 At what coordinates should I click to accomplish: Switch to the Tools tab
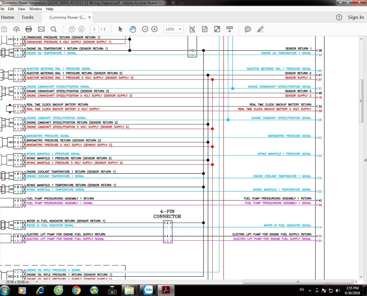pyautogui.click(x=27, y=17)
